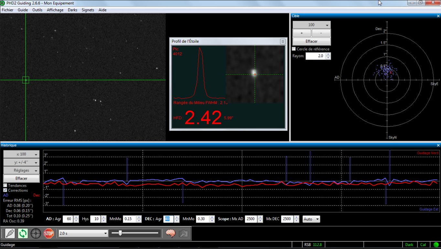Open the Darks menu

pos(72,10)
